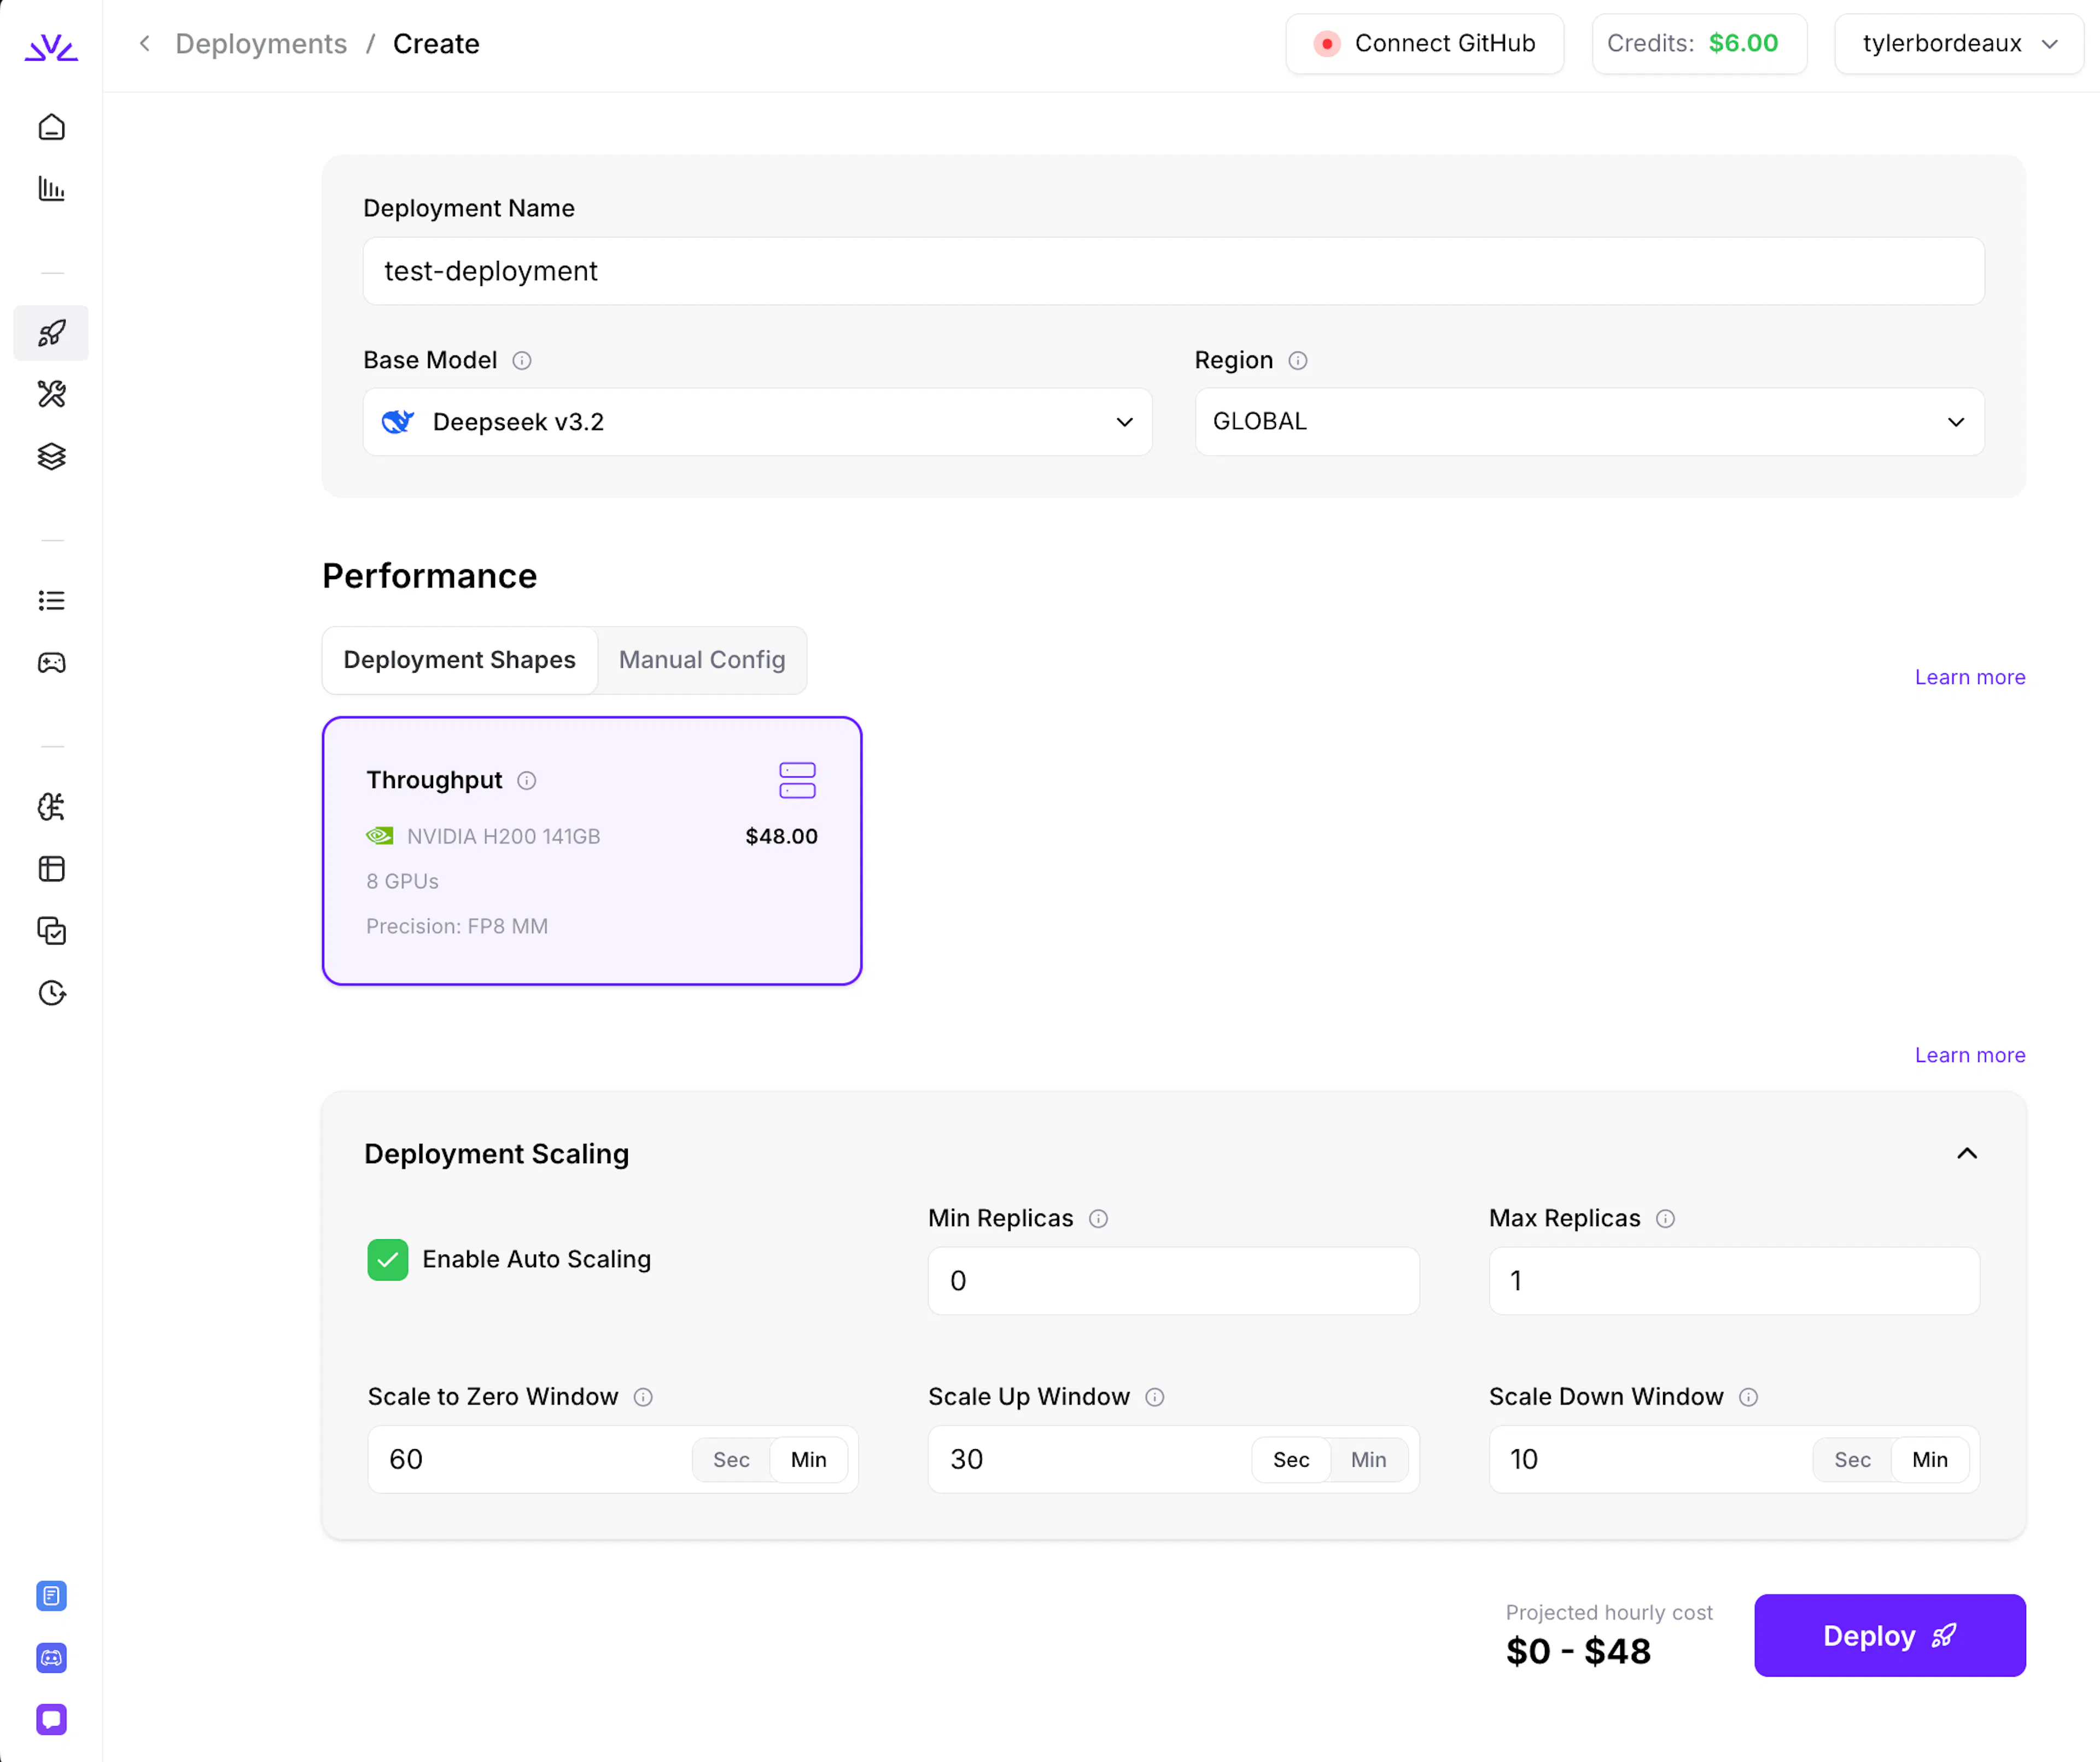Click the Scale Down Window value 10
2100x1762 pixels.
(1524, 1460)
